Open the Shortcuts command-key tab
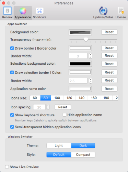The height and width of the screenshot is (172, 128). (39, 13)
